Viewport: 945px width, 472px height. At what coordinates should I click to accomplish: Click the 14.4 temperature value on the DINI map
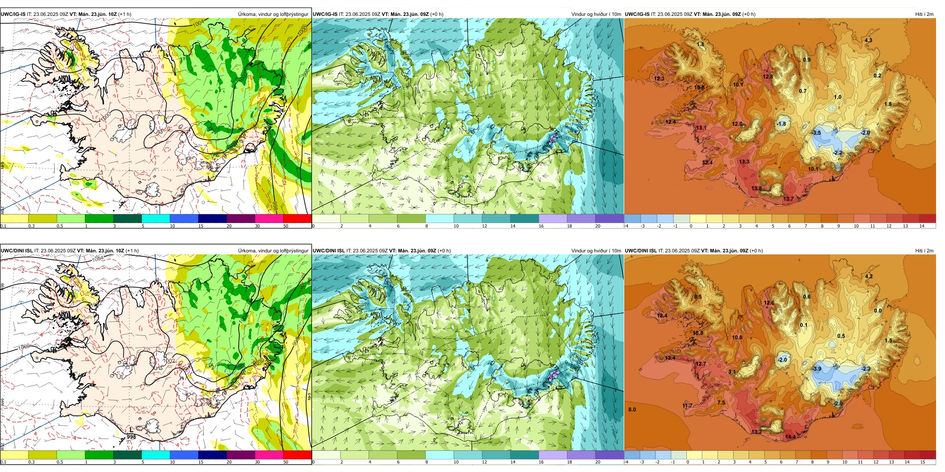pyautogui.click(x=790, y=437)
